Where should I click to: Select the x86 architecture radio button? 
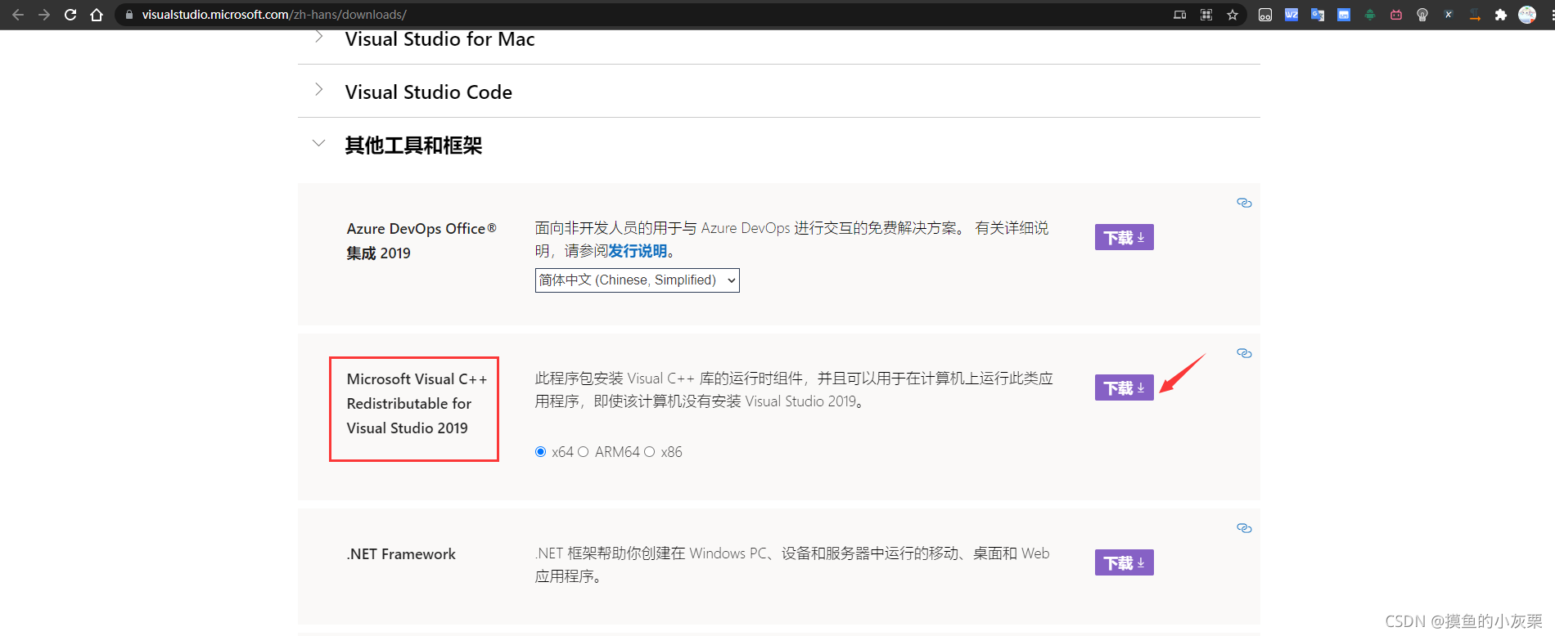point(649,452)
